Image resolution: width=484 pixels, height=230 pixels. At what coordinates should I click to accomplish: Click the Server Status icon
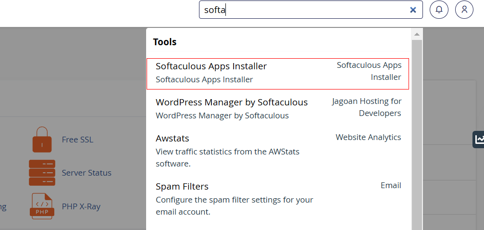pyautogui.click(x=42, y=172)
